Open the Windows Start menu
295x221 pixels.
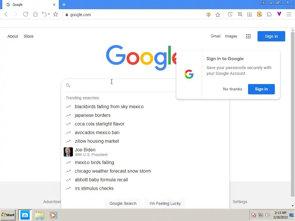[x=8, y=215]
